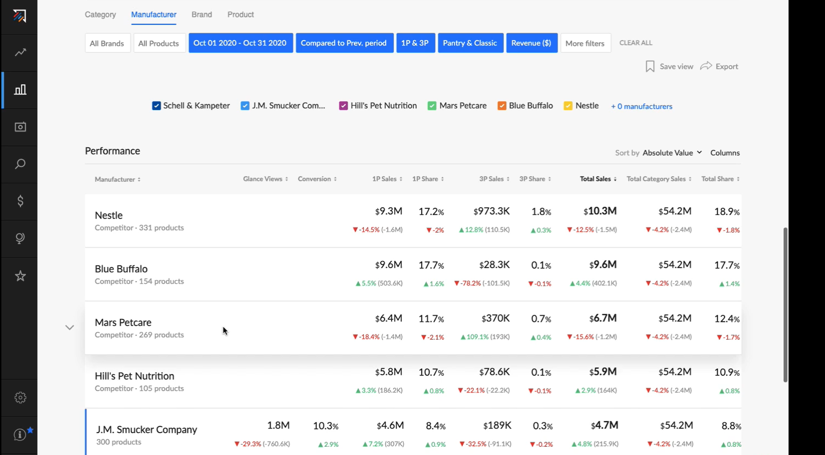825x455 pixels.
Task: Open the star favorites sidebar icon
Action: tap(20, 276)
